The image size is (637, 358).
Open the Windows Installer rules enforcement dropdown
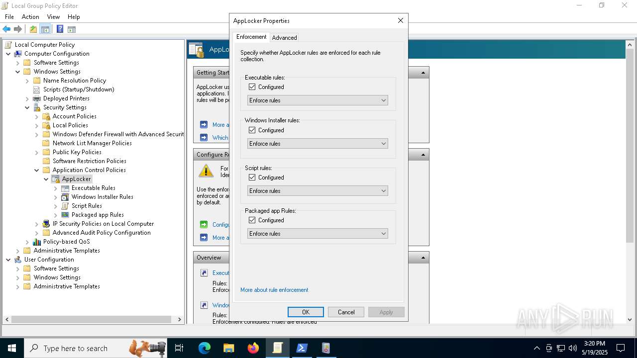tap(318, 144)
